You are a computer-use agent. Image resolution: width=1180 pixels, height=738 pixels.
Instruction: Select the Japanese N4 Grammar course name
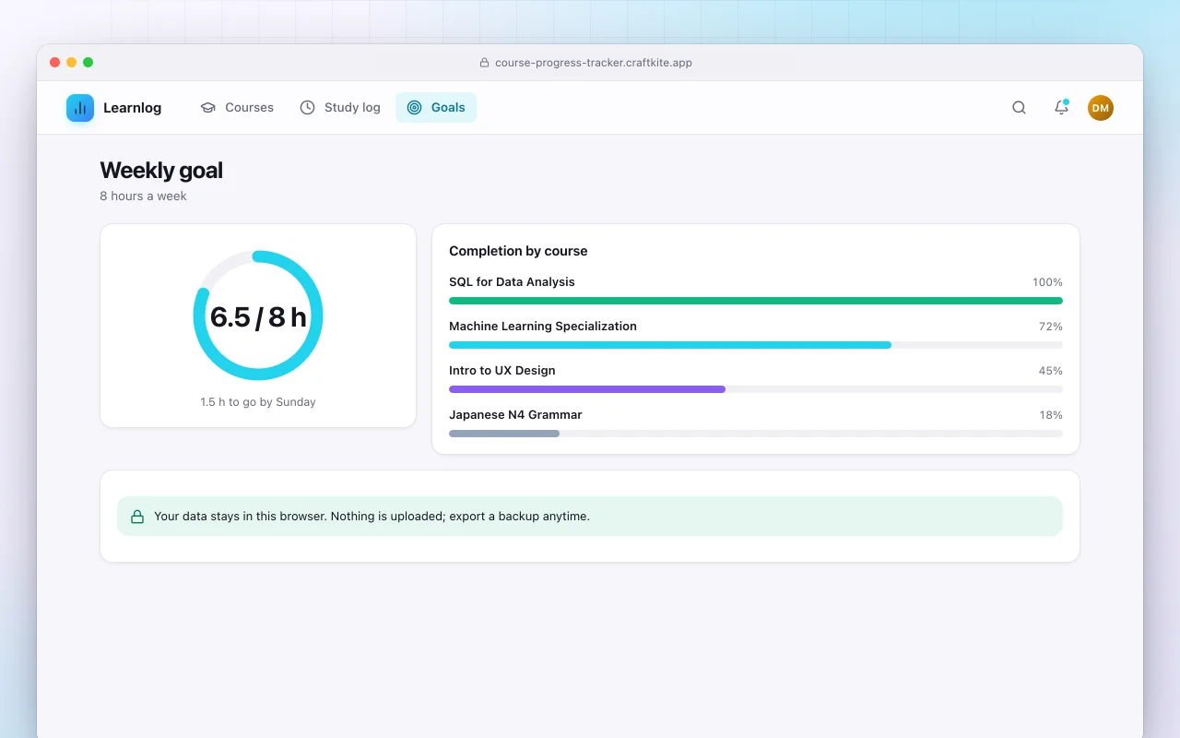[515, 415]
